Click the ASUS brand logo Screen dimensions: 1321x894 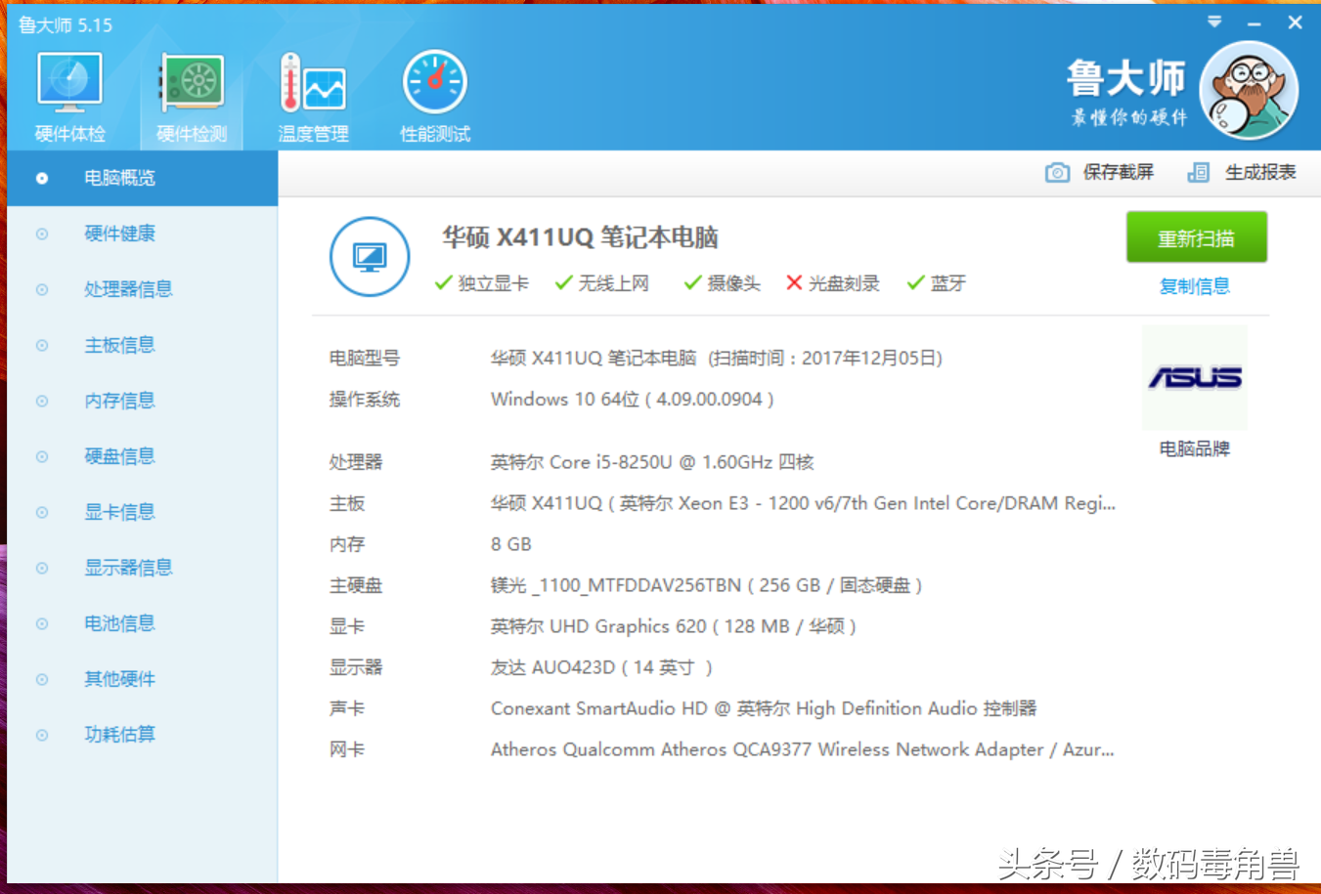[1195, 377]
